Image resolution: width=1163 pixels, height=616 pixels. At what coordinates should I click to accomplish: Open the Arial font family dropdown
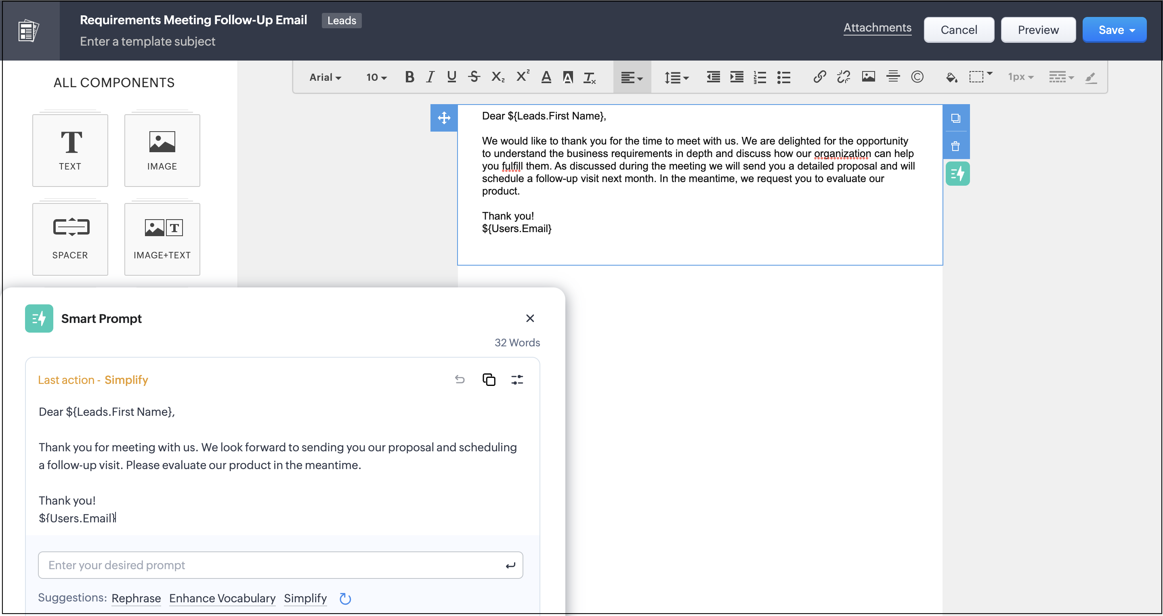325,77
